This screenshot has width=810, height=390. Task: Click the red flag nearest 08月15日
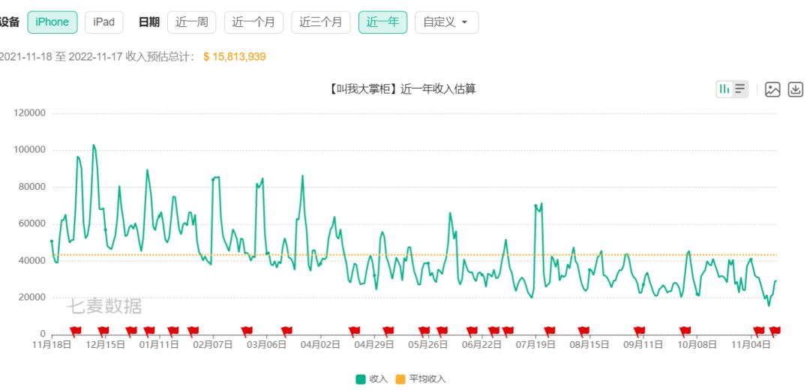click(583, 331)
